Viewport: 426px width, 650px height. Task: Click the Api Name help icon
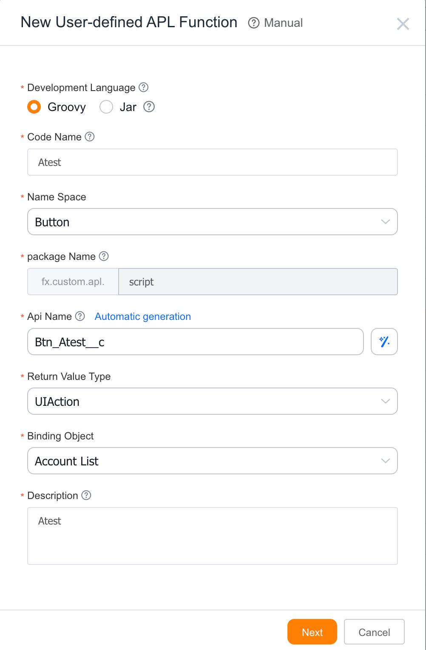(x=79, y=316)
